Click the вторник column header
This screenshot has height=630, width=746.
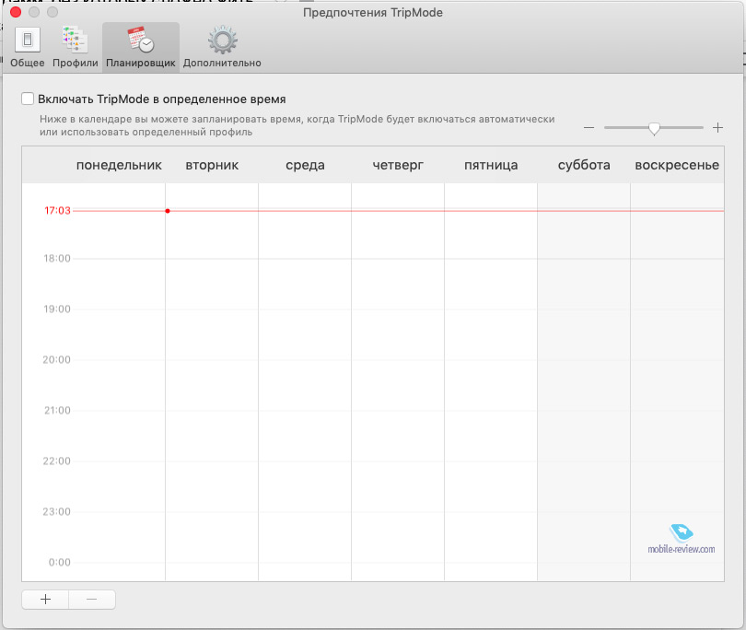[x=212, y=165]
